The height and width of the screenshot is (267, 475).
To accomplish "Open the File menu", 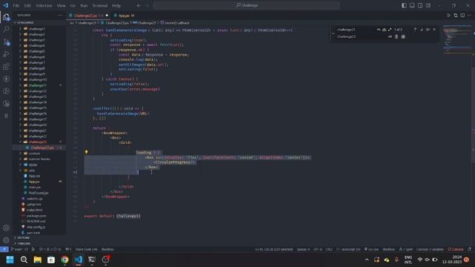I will (16, 5).
